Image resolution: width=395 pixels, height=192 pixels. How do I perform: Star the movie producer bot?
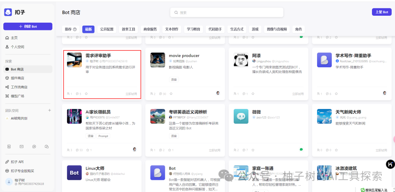pos(171,94)
